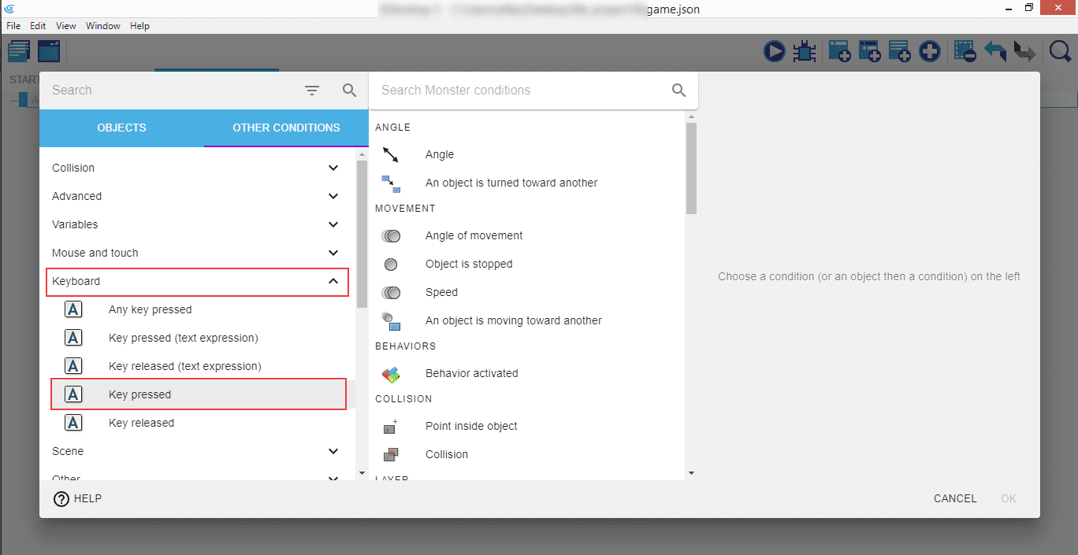The width and height of the screenshot is (1078, 555).
Task: Click the Help question mark icon
Action: [x=61, y=498]
